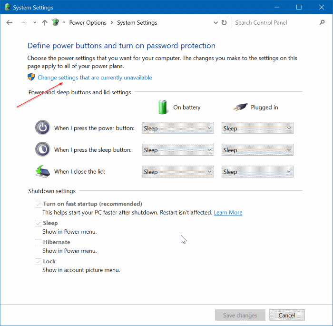333x326 pixels.
Task: Open Power Options breadcrumb
Action: (88, 22)
